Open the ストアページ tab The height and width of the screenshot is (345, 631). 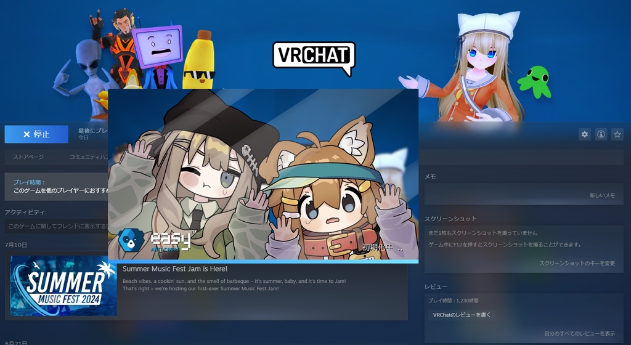[x=28, y=157]
